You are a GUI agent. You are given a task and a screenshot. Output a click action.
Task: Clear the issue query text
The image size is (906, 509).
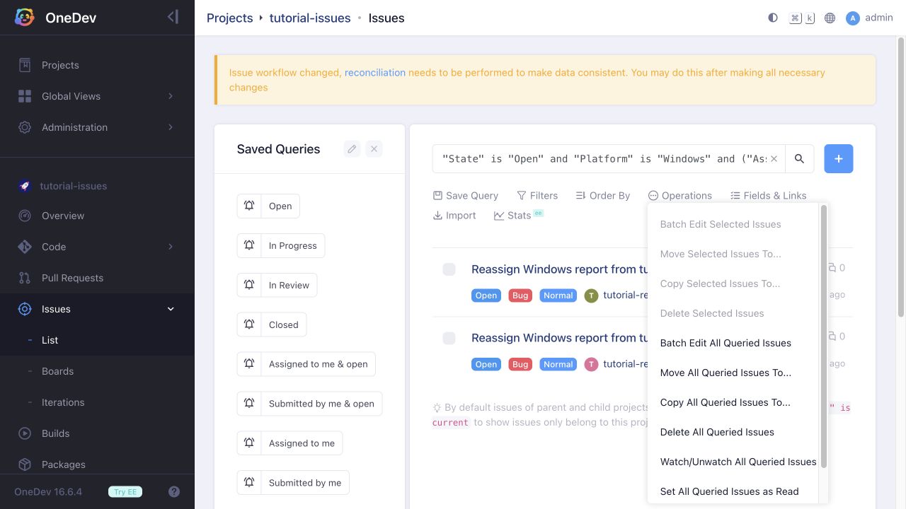point(774,159)
